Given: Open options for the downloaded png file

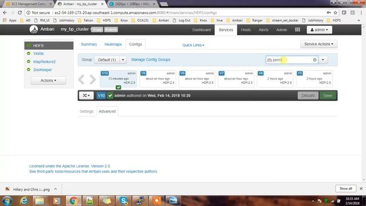Looking at the screenshot, I should pos(55,189).
